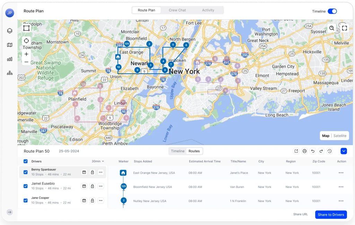Click the 25-05-2024 date label

click(x=69, y=151)
